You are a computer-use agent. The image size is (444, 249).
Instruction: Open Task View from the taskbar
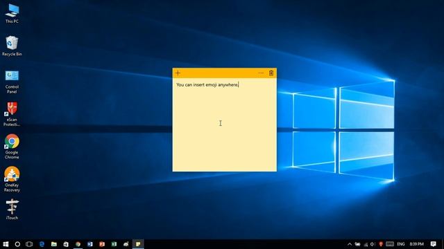(x=29, y=244)
